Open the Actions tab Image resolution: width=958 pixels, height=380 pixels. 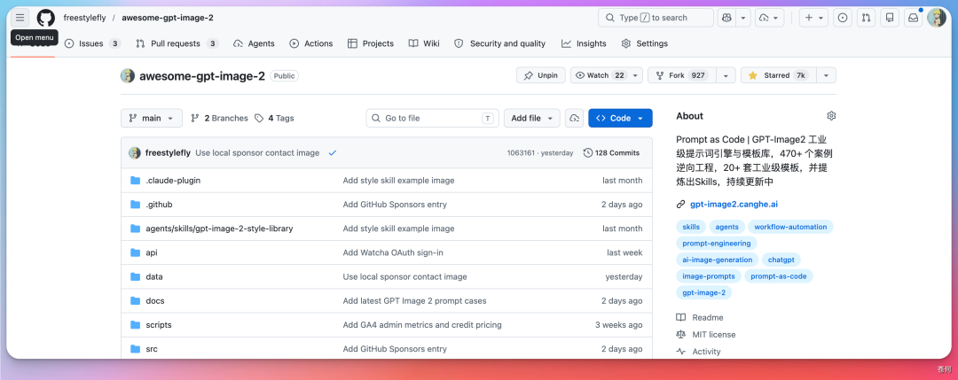pos(311,43)
